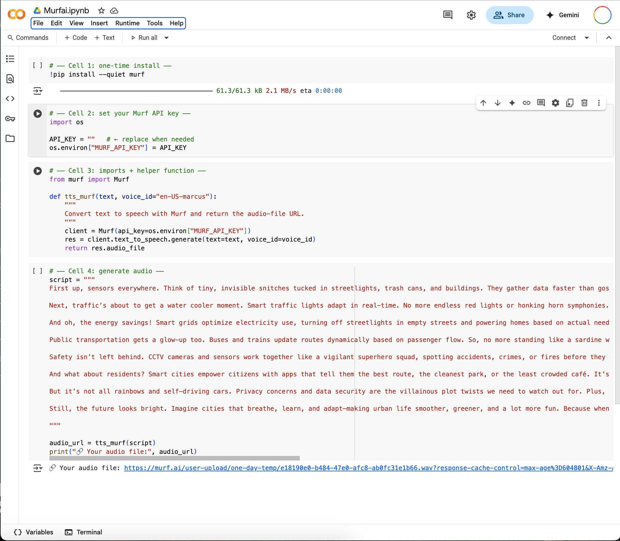This screenshot has height=541, width=620.
Task: Expand the Run all dropdown arrow
Action: [x=167, y=38]
